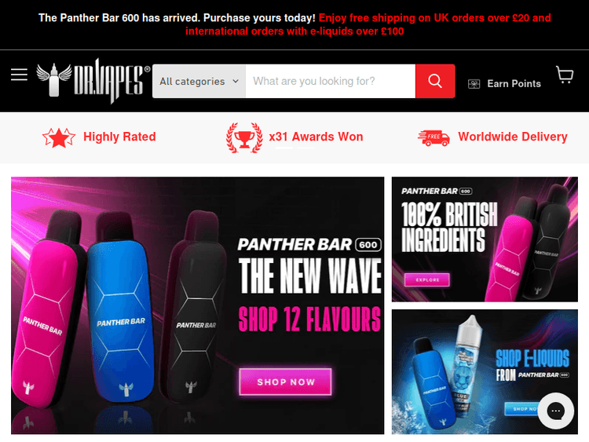Click the Earn Points link
Viewport: 589px width, 442px height.
point(514,84)
